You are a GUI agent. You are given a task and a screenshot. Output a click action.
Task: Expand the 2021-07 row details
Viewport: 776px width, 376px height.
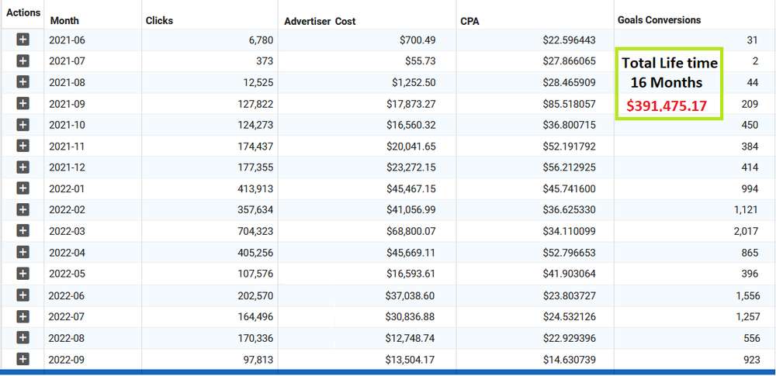(x=23, y=60)
